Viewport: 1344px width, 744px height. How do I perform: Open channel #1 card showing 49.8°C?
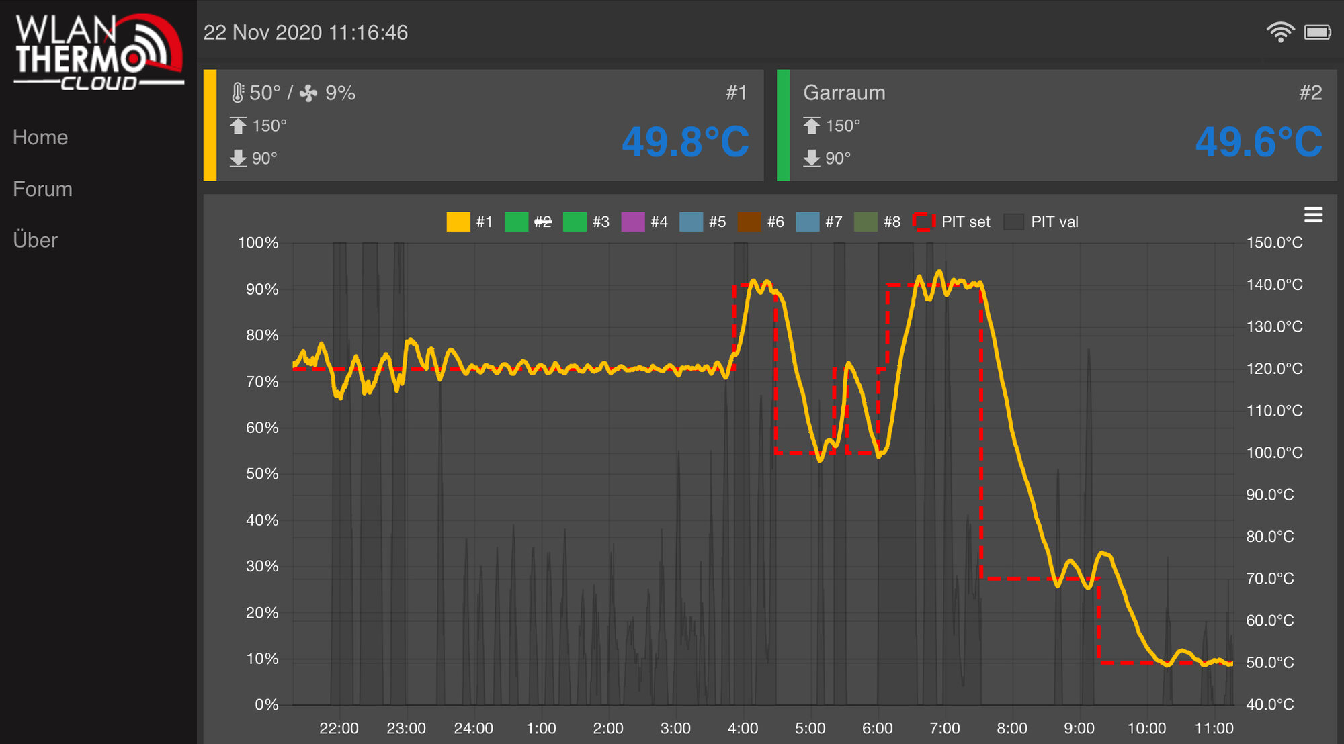point(484,125)
